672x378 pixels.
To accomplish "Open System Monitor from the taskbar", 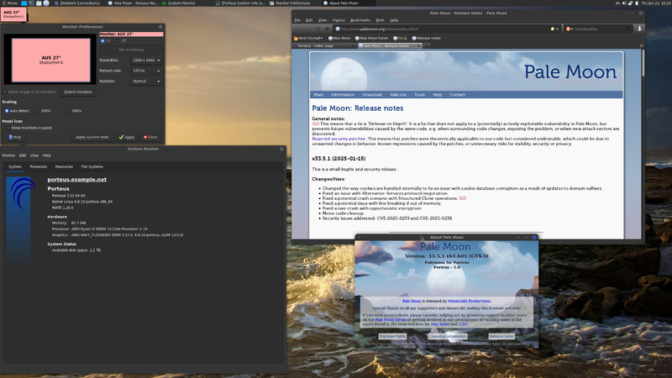I will tap(178, 3).
